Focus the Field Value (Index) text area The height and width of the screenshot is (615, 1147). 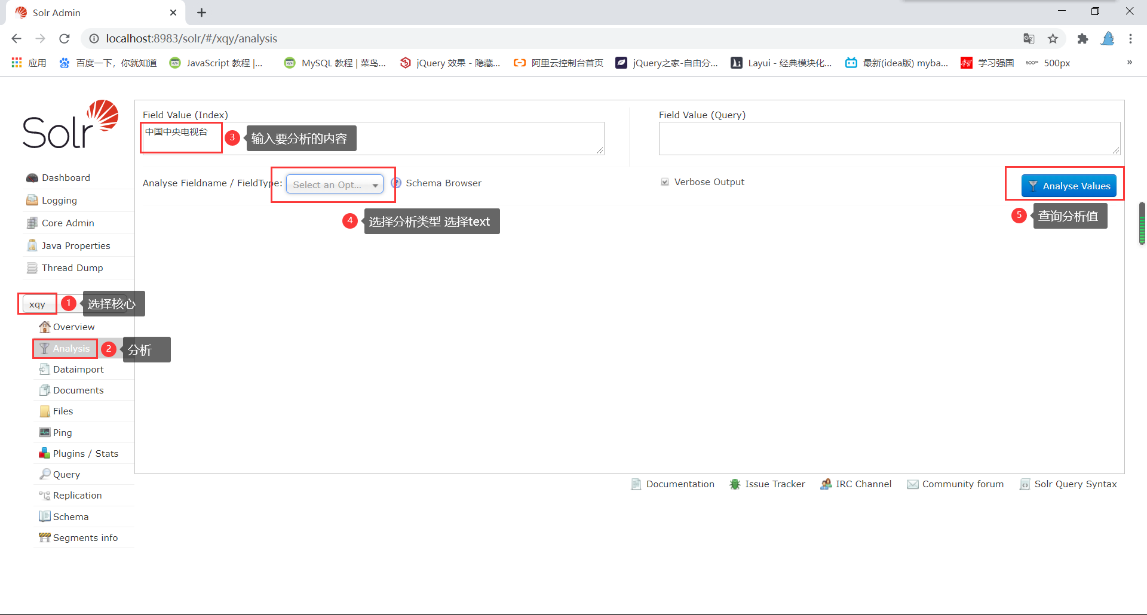pos(373,139)
